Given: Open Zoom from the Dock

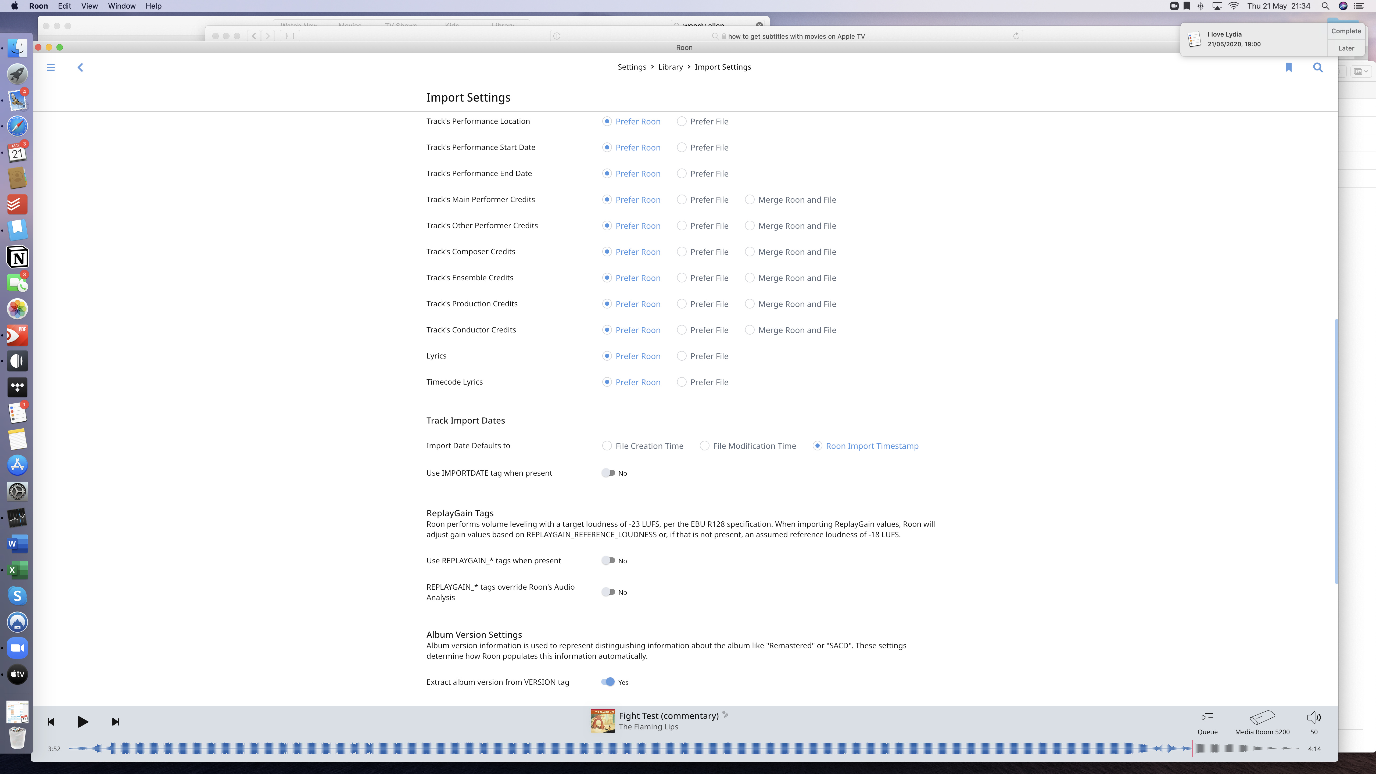Looking at the screenshot, I should (17, 648).
